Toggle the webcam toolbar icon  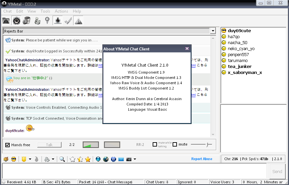(x=58, y=21)
